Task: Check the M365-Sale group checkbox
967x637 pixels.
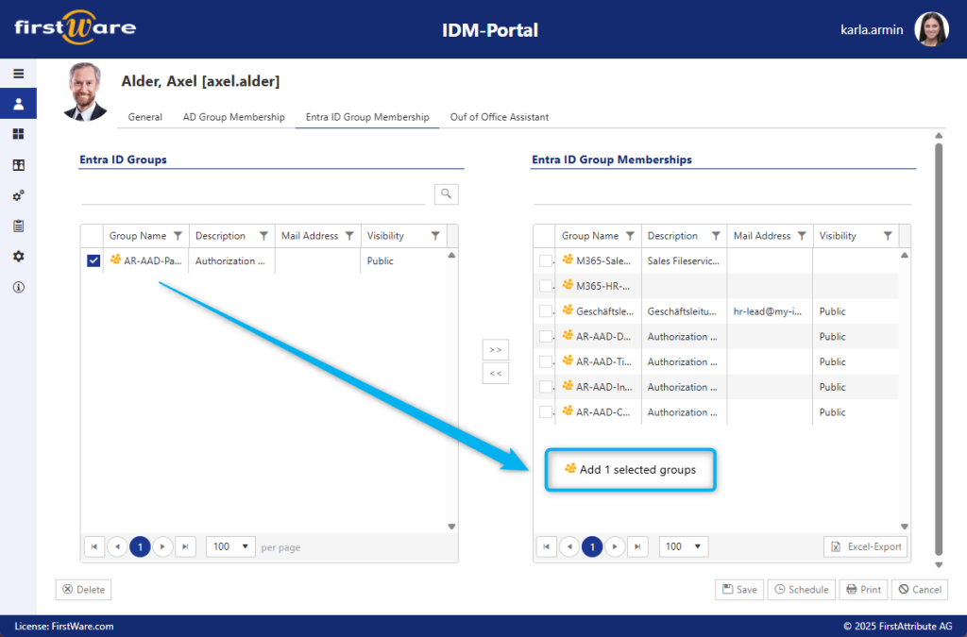Action: (545, 260)
